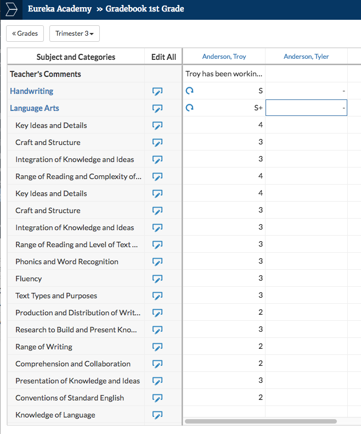Click the edit icon for Language Arts
This screenshot has height=434, width=361.
click(x=157, y=108)
